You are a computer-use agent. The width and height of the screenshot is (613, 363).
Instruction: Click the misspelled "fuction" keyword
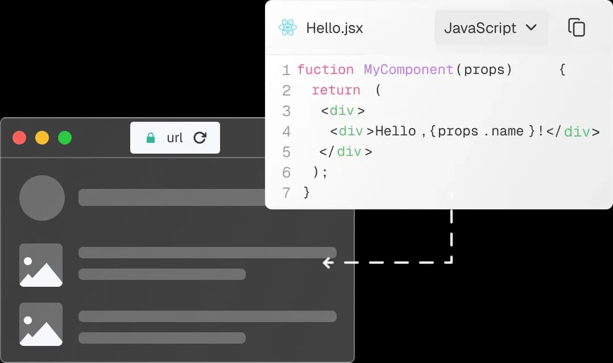pyautogui.click(x=325, y=69)
